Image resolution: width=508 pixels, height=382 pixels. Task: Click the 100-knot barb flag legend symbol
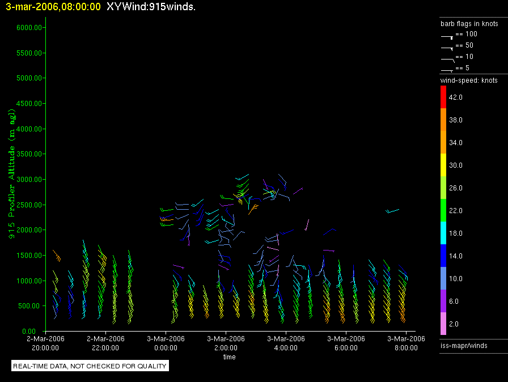(447, 36)
